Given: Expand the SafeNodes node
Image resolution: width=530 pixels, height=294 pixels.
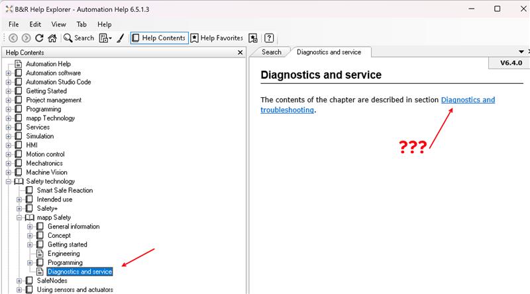Looking at the screenshot, I should point(19,281).
